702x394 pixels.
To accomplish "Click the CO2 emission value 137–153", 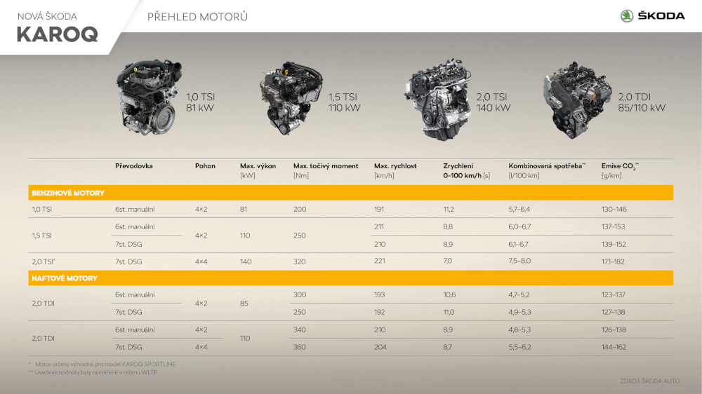I will [614, 226].
